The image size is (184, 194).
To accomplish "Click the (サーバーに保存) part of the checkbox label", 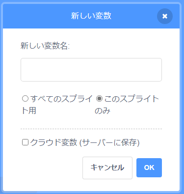I will (x=109, y=142).
